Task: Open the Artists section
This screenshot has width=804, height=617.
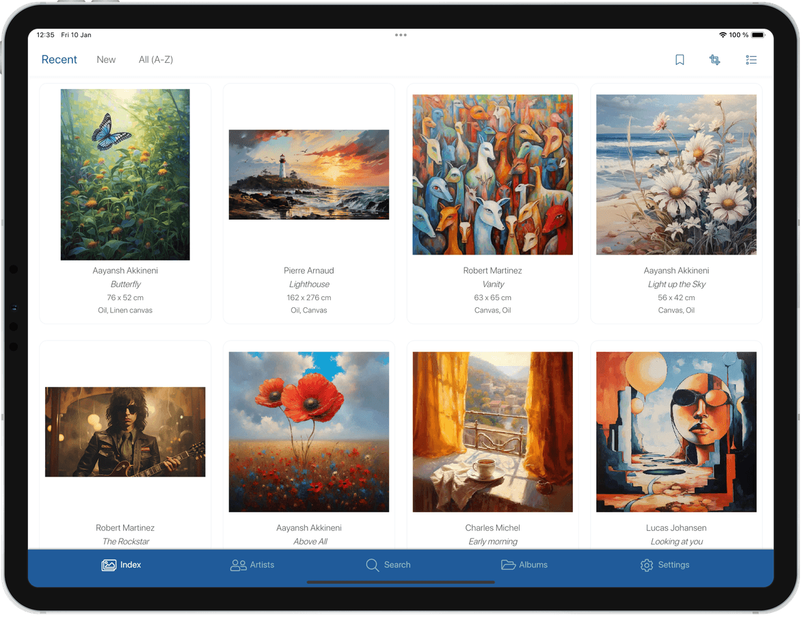Action: [x=252, y=565]
